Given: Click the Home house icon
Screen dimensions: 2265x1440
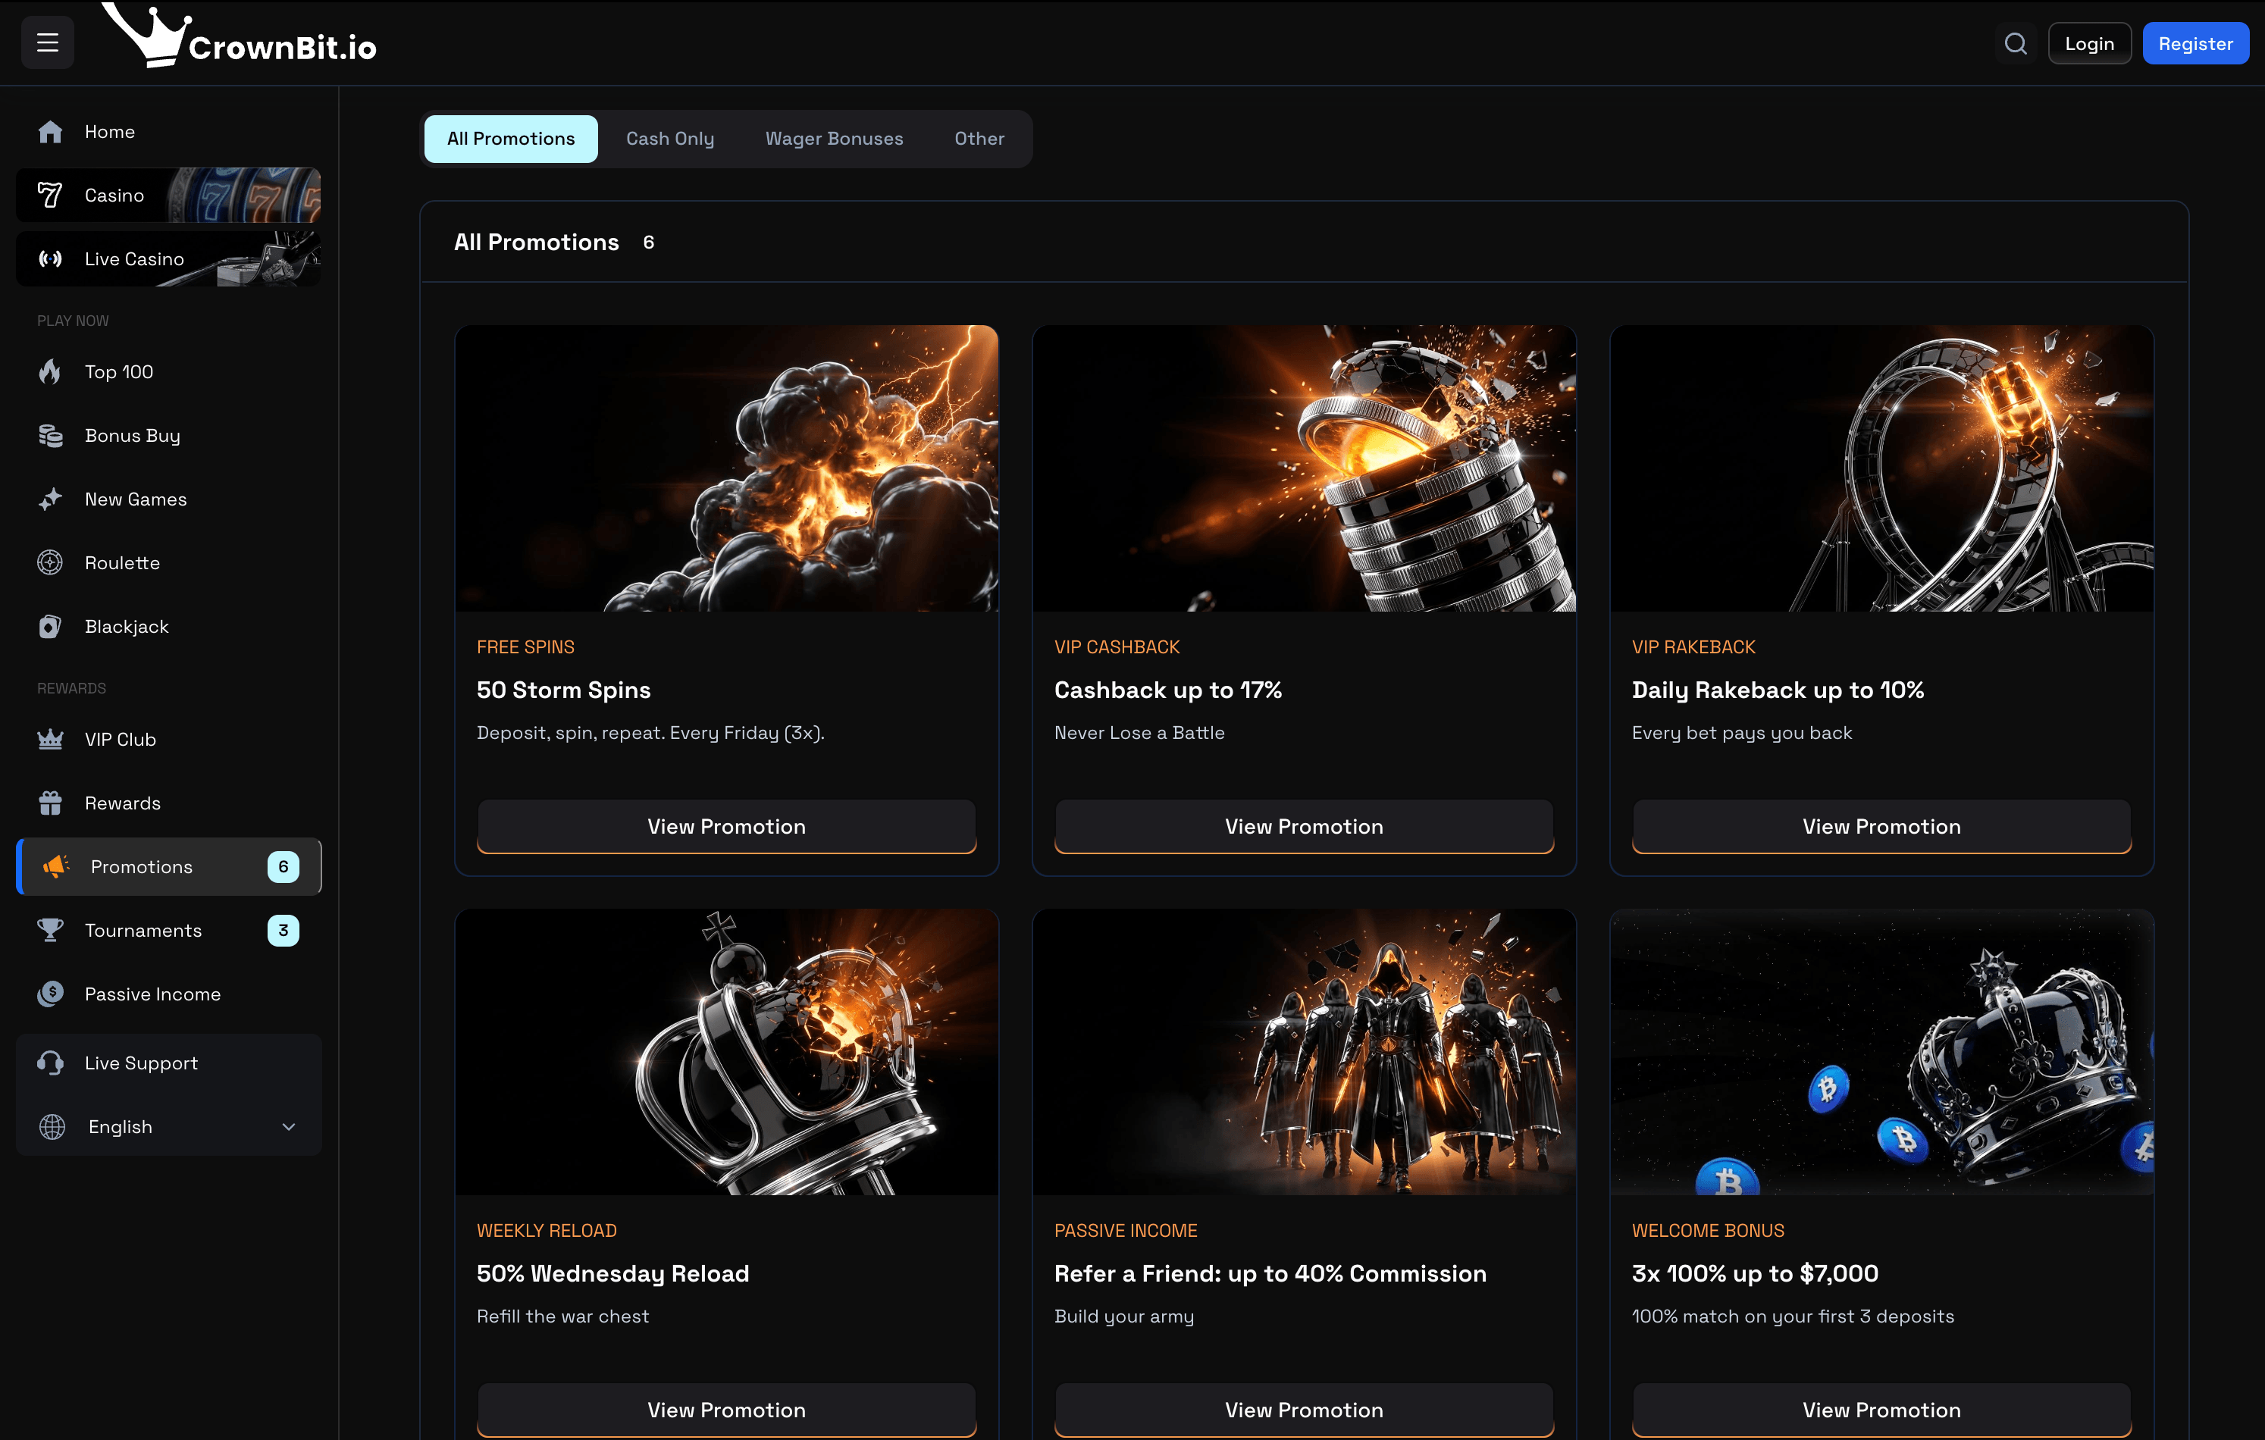Looking at the screenshot, I should tap(50, 132).
